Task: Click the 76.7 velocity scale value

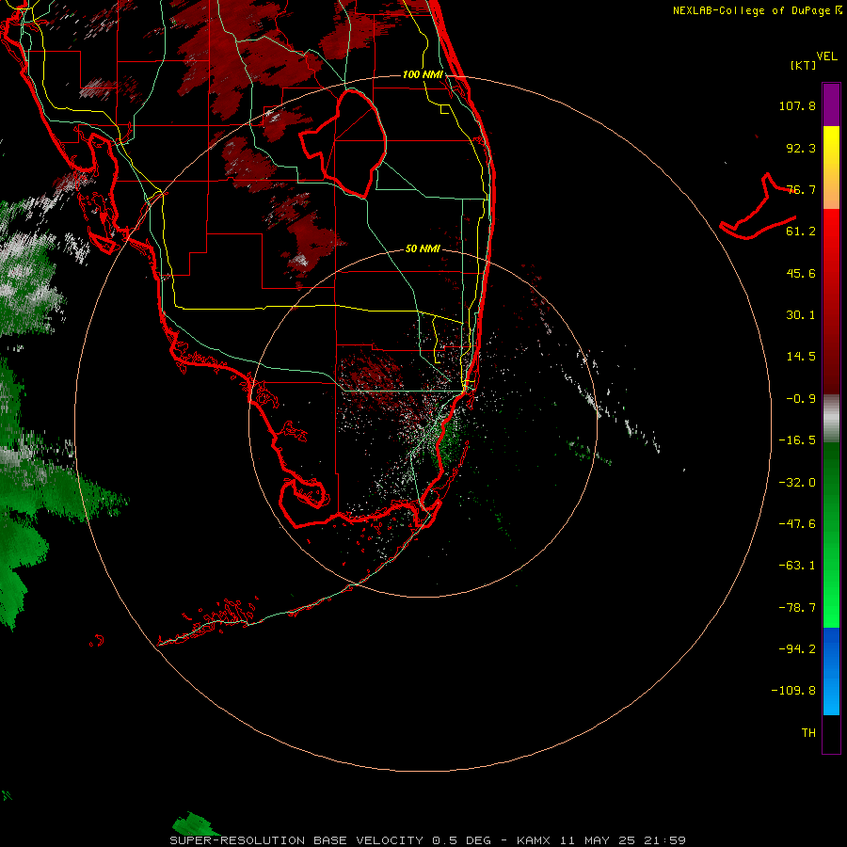Action: coord(801,189)
